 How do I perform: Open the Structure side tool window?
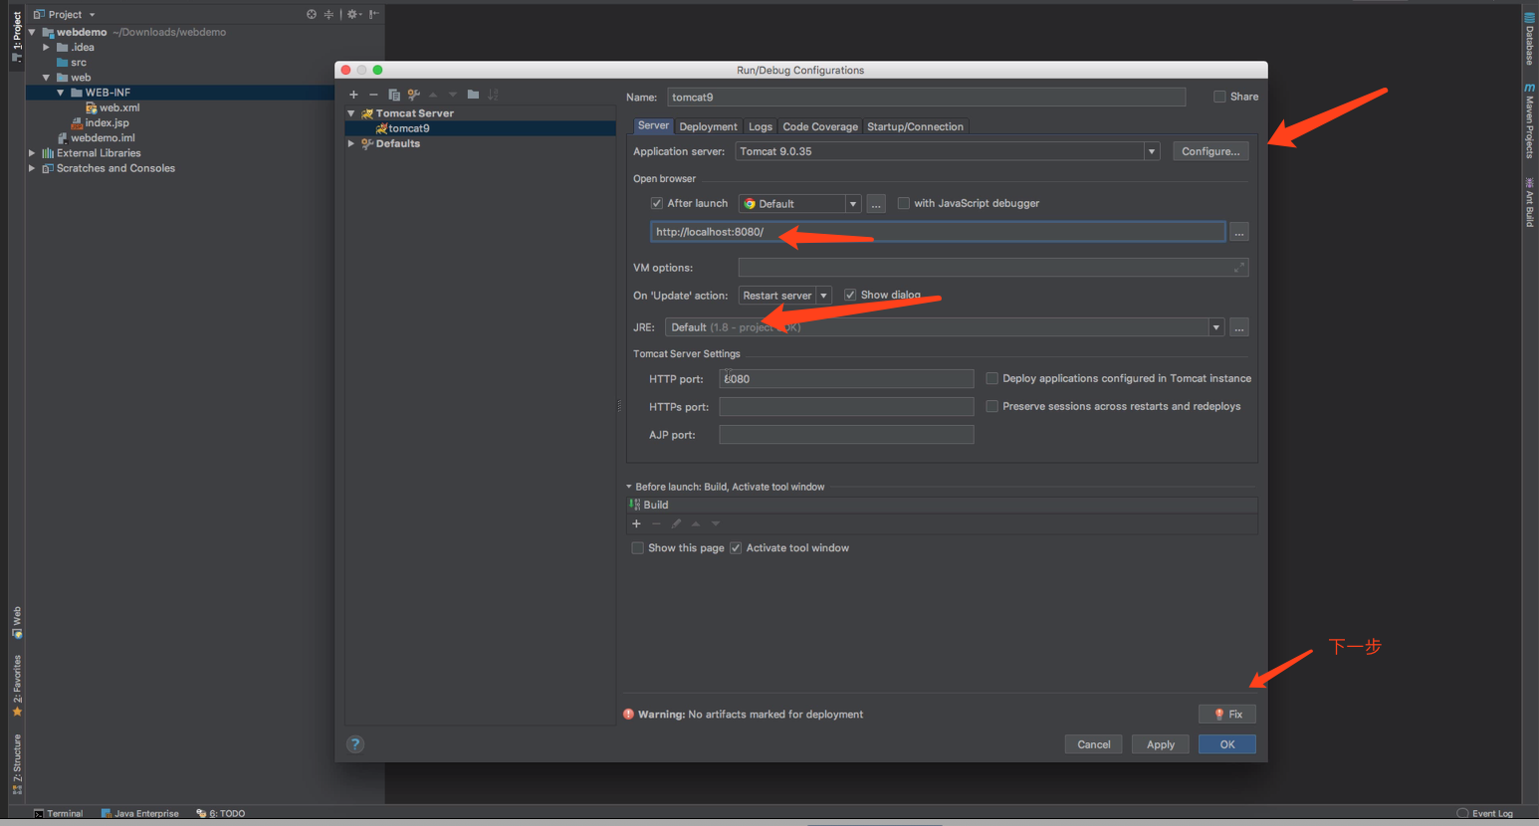coord(17,764)
